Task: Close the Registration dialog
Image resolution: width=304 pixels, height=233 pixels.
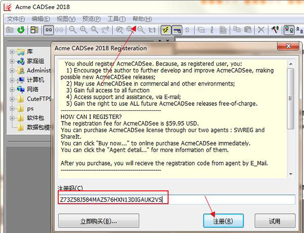Action: pos(288,46)
